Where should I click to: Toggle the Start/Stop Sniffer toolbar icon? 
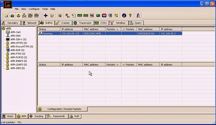pyautogui.click(x=12, y=16)
